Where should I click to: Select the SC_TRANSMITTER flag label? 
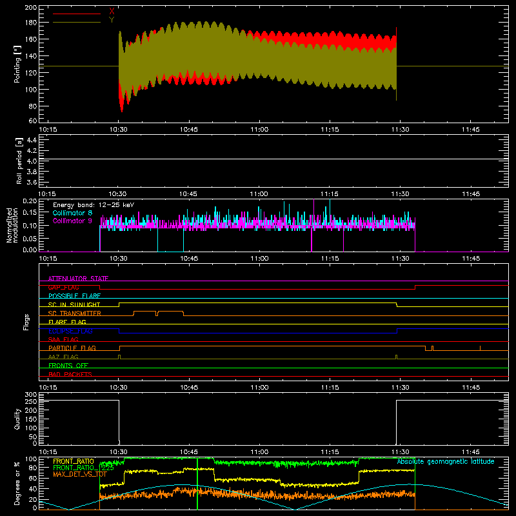pyautogui.click(x=75, y=313)
